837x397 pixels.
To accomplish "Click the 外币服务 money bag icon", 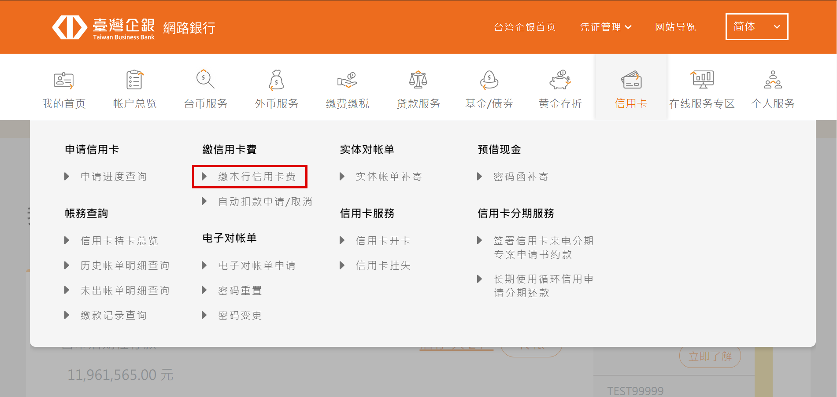I will [x=276, y=80].
